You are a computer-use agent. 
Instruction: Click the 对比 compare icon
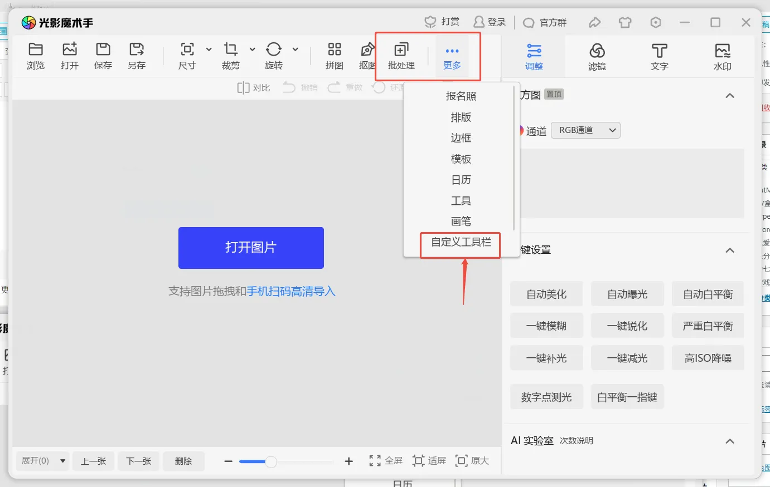pos(243,88)
